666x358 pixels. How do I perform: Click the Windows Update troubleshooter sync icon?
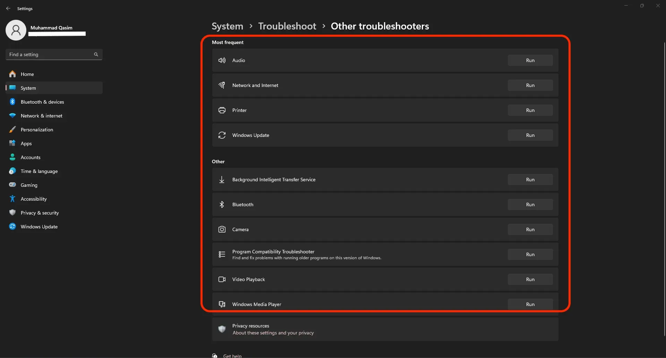pyautogui.click(x=222, y=135)
